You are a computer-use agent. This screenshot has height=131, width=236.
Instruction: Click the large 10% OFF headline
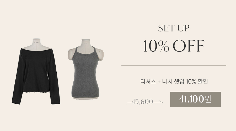(174, 46)
